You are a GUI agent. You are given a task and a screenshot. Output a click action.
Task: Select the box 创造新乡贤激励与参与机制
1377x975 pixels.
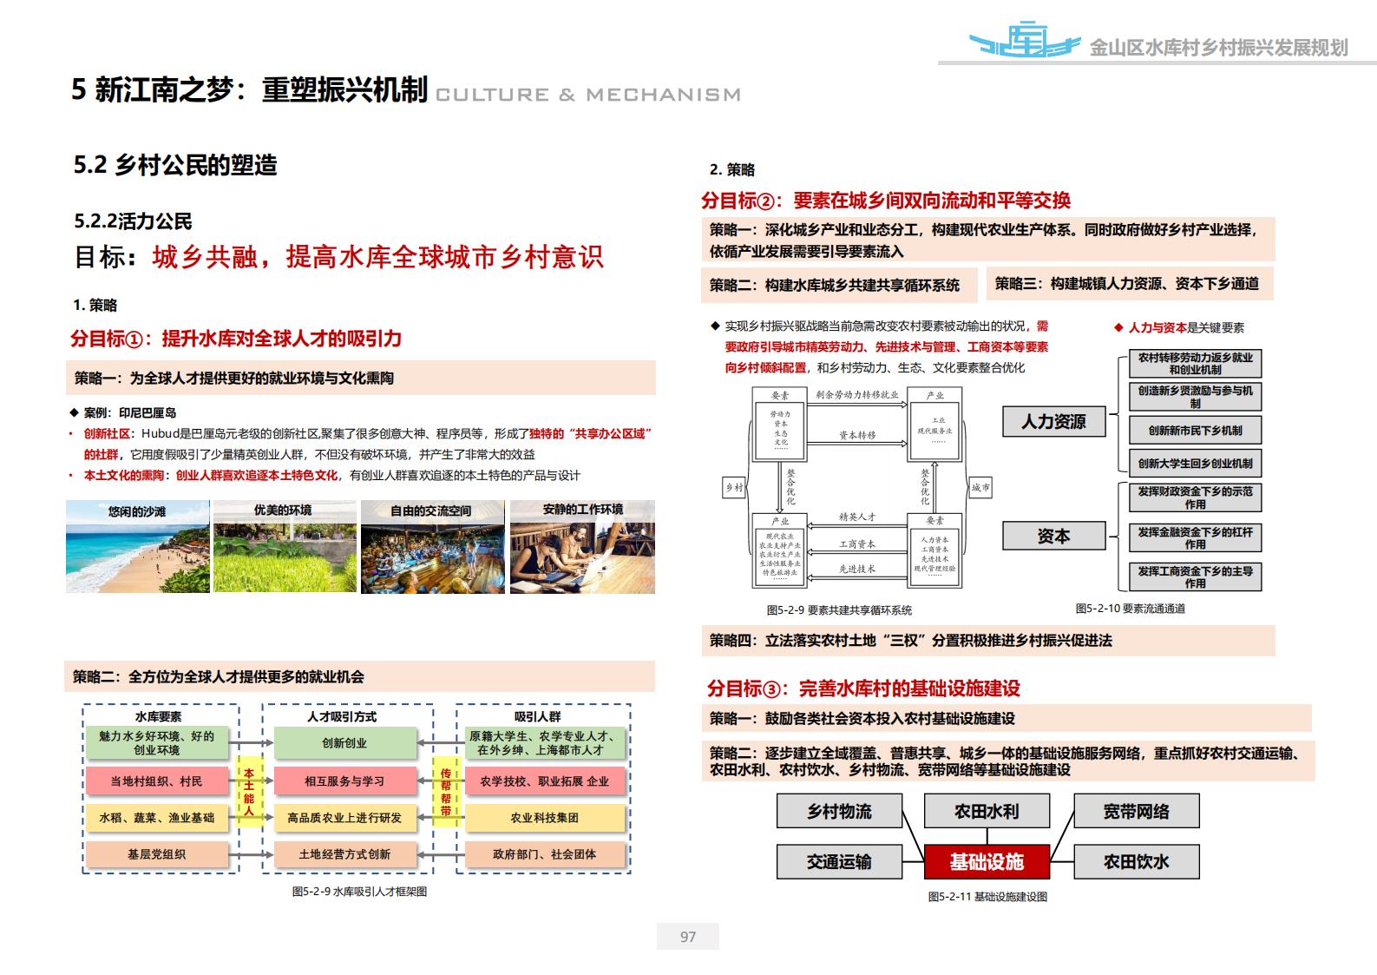(x=1196, y=397)
